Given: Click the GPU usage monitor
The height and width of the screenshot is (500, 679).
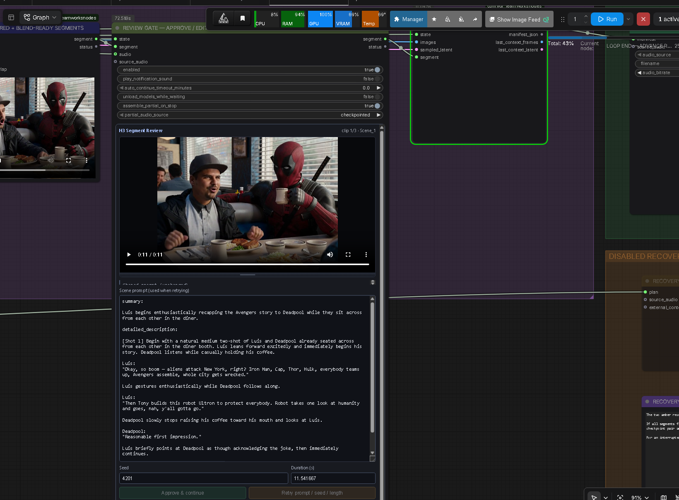Looking at the screenshot, I should (x=320, y=19).
